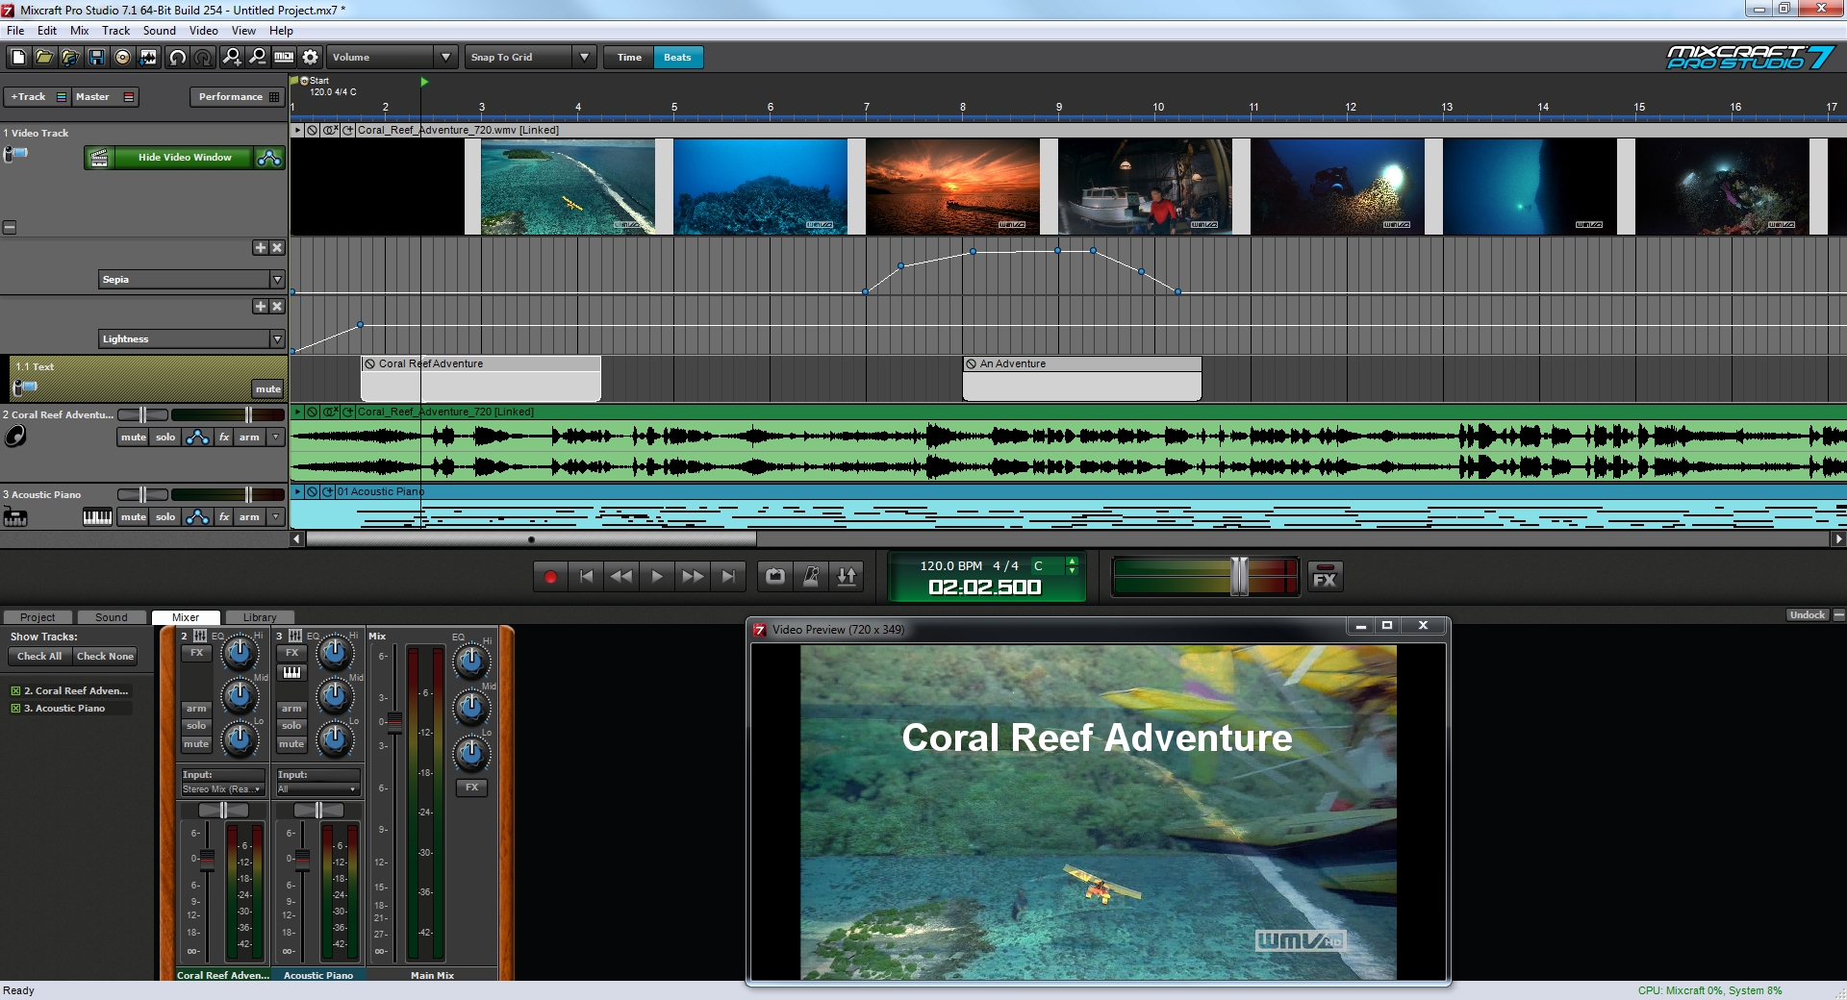
Task: Open the Sound menu in the menu bar
Action: (x=159, y=31)
